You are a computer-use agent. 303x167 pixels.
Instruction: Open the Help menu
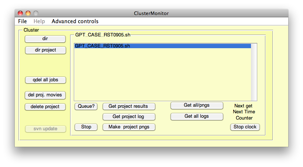[x=39, y=21]
